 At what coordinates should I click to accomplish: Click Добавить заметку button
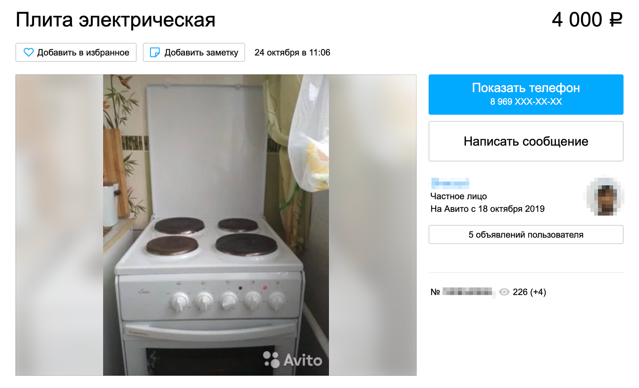point(194,52)
